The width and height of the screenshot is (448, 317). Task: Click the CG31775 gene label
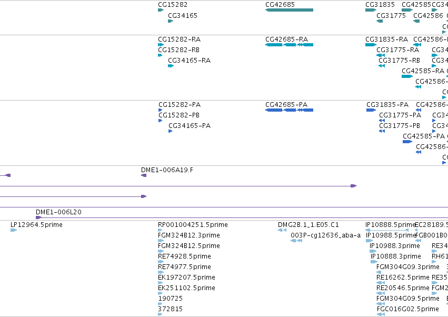click(391, 15)
